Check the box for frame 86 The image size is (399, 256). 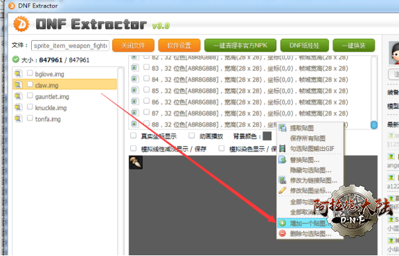click(146, 101)
